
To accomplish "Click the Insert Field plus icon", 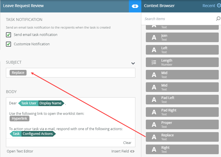I will (x=132, y=151).
